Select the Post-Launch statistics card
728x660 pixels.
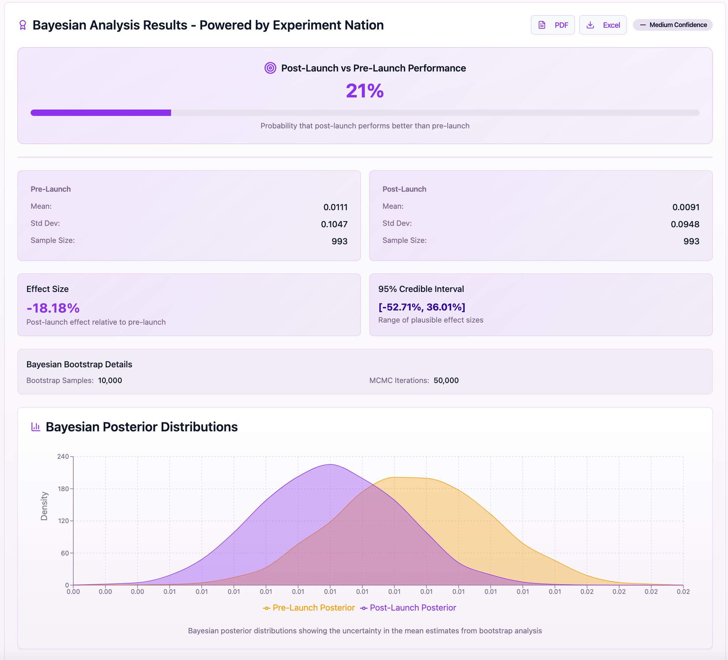[x=540, y=215]
